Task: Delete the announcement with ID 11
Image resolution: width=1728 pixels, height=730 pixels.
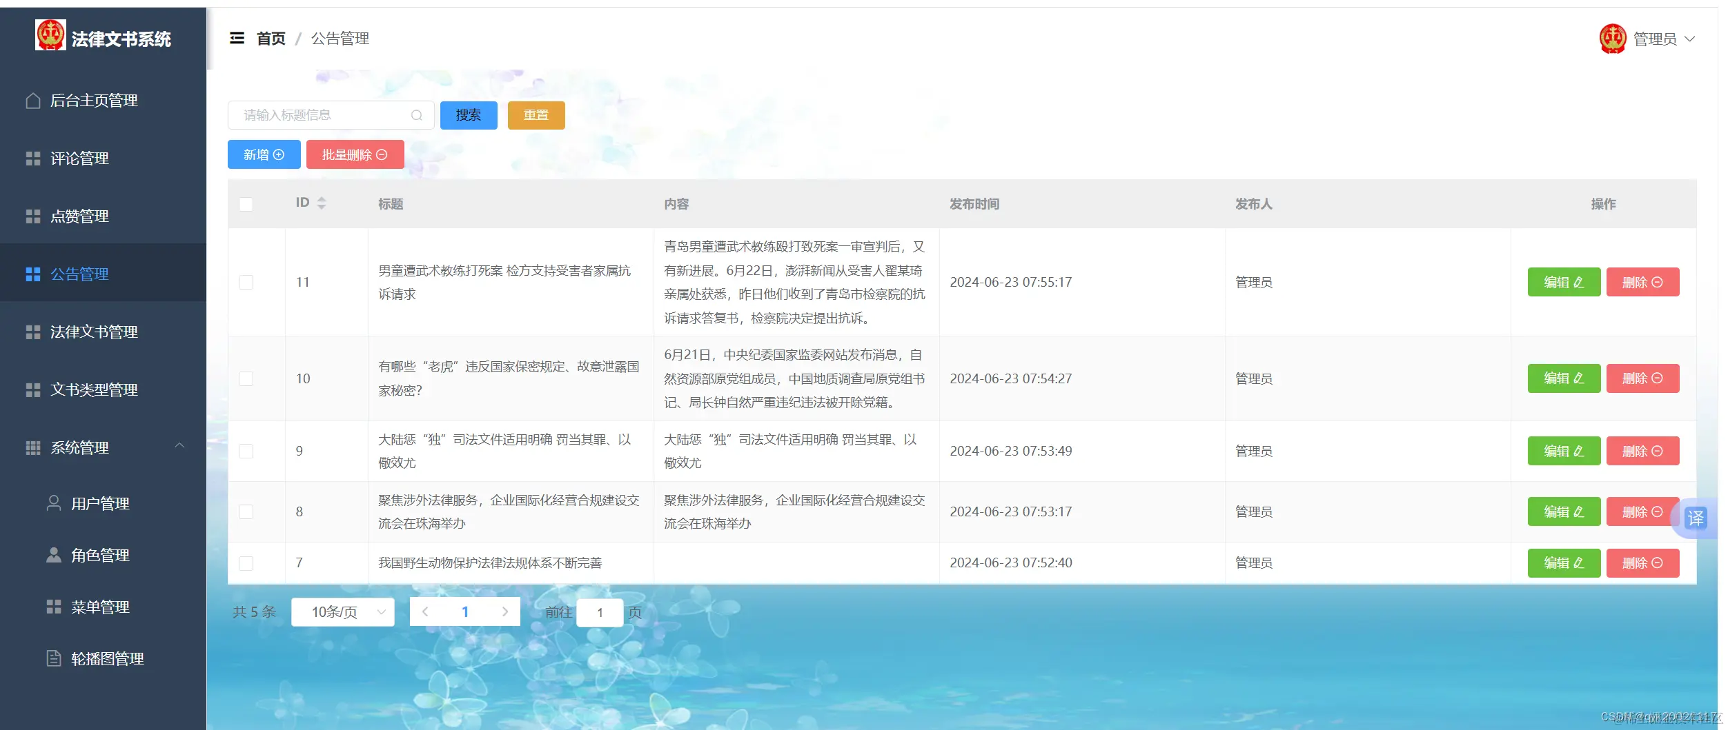Action: [x=1642, y=282]
